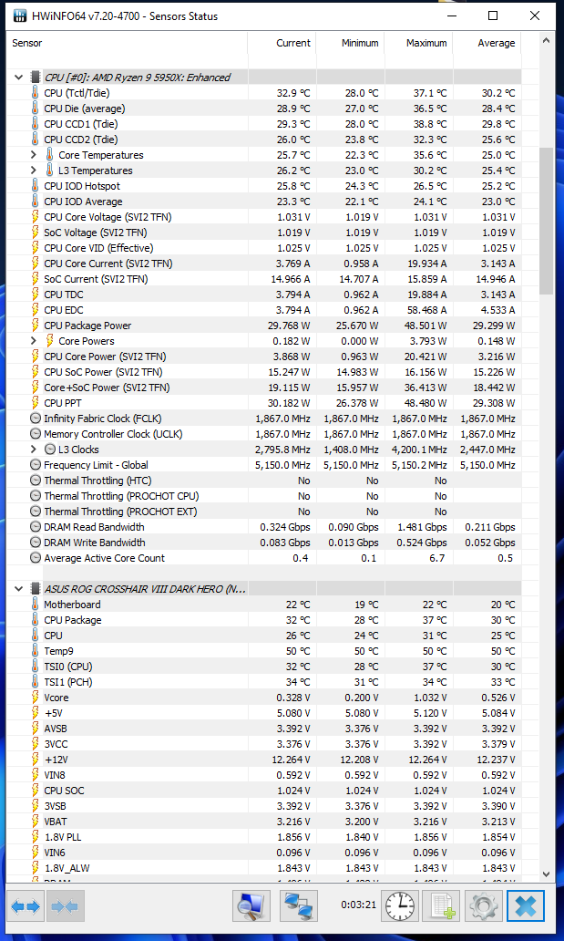Image resolution: width=564 pixels, height=941 pixels.
Task: Expand the Core Powers row
Action: pyautogui.click(x=34, y=341)
